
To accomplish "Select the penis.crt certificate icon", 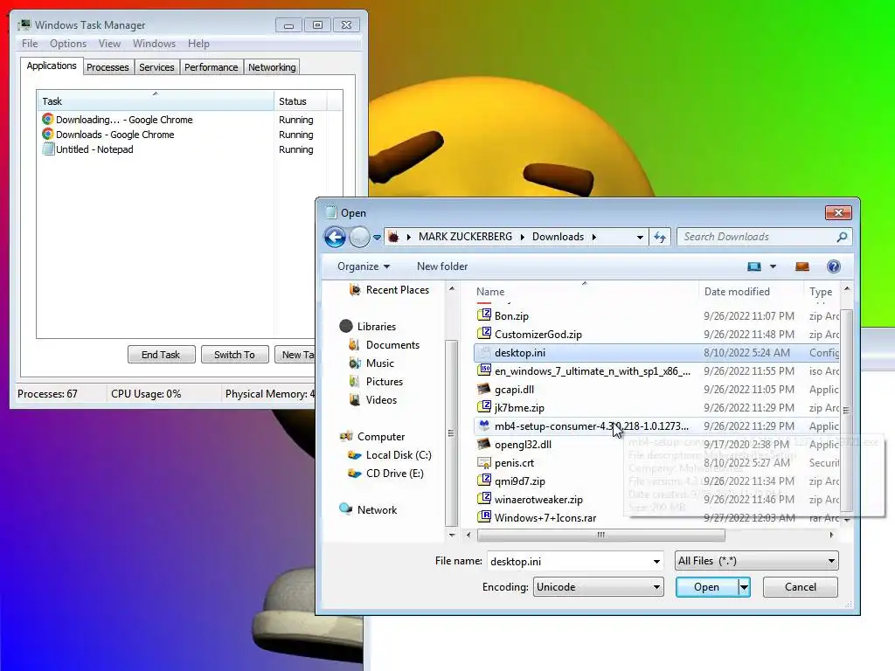I will click(484, 462).
